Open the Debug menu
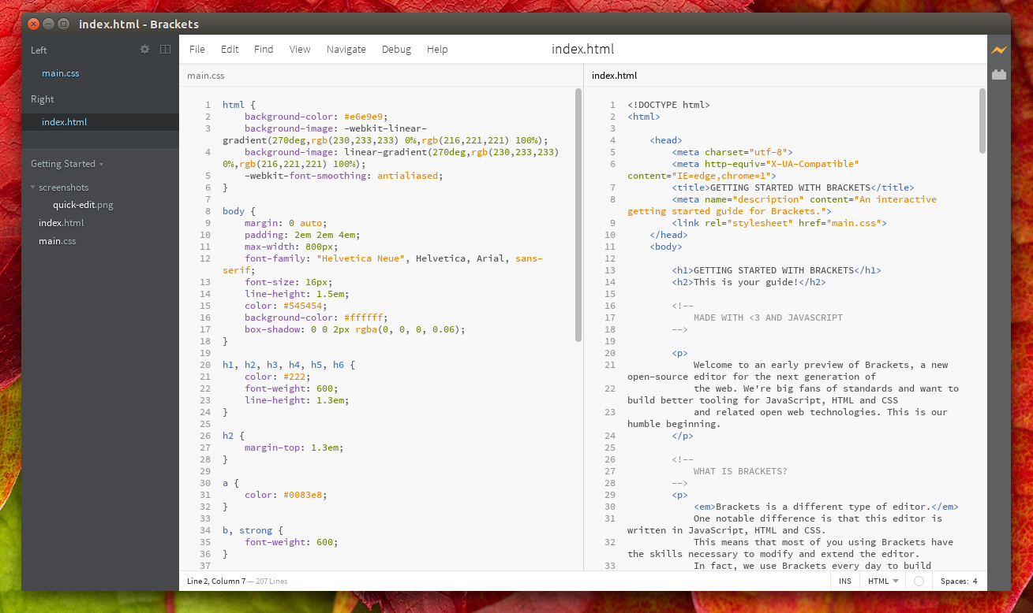 396,49
